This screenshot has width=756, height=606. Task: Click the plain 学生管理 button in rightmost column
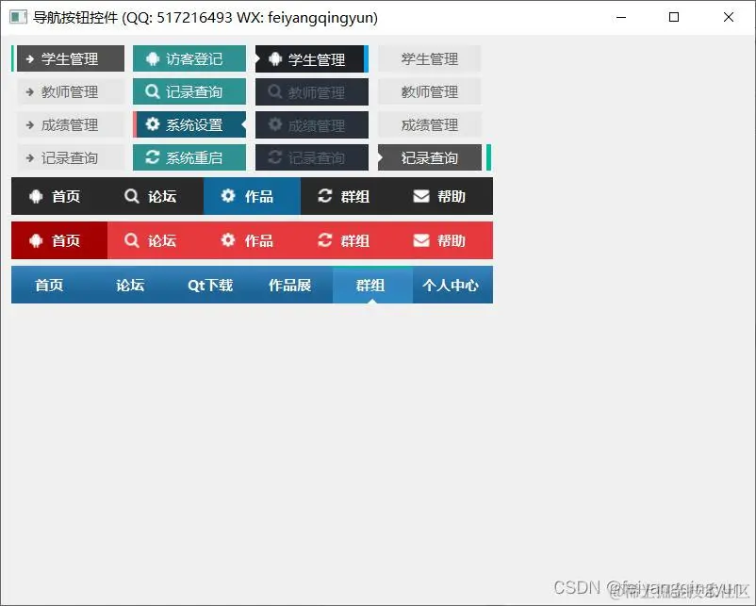pos(430,58)
